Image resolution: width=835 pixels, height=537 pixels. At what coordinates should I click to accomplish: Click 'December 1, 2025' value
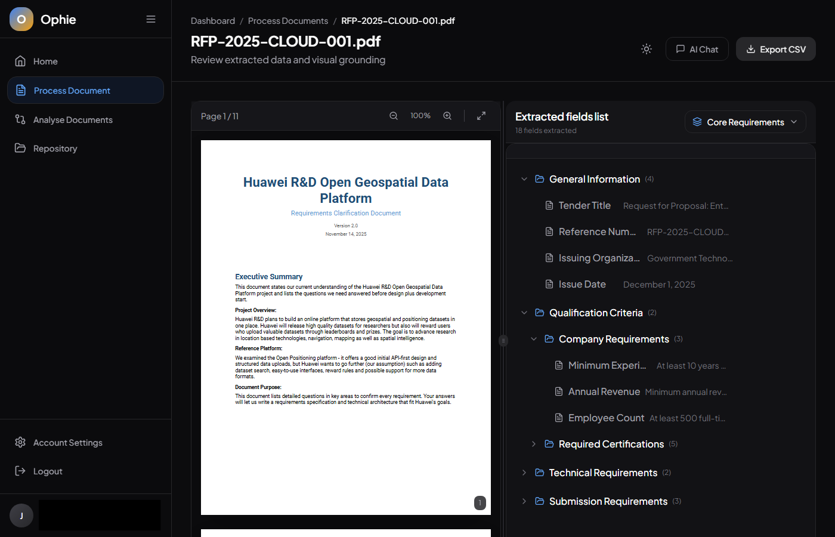pos(659,285)
